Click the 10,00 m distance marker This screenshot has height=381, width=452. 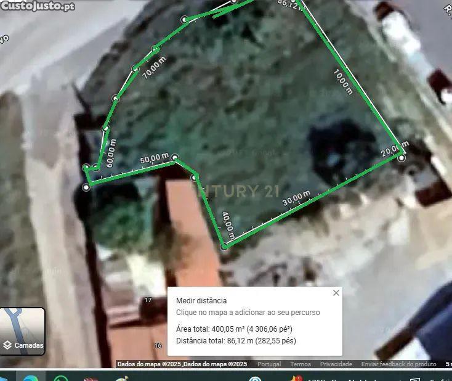343,83
